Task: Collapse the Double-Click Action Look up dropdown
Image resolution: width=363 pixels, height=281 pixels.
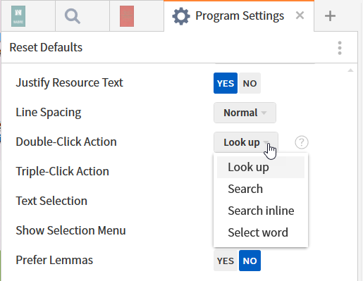Action: tap(246, 142)
